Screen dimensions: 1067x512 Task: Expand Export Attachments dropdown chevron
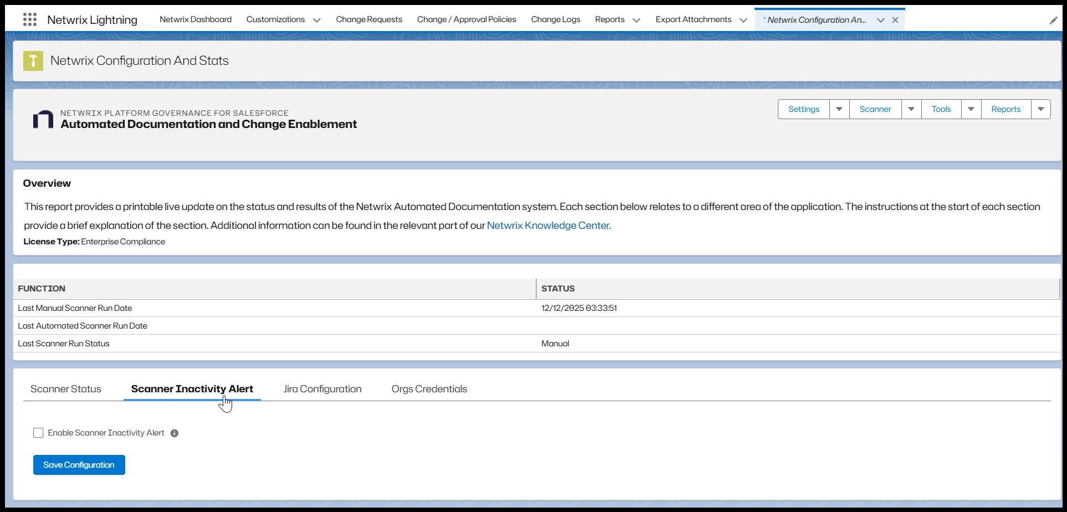(x=743, y=21)
